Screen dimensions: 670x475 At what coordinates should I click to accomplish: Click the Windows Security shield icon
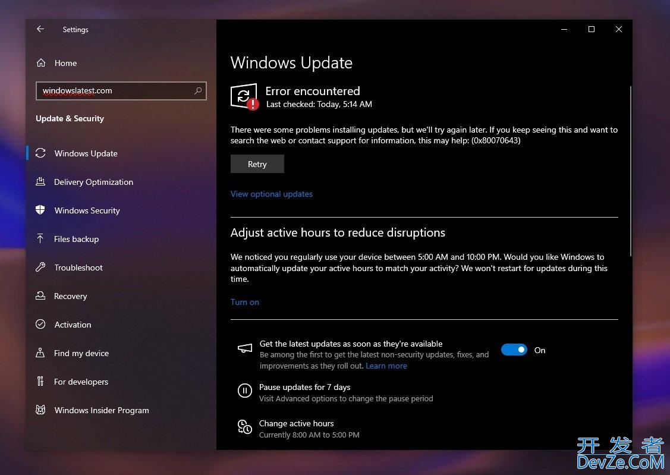tap(40, 210)
